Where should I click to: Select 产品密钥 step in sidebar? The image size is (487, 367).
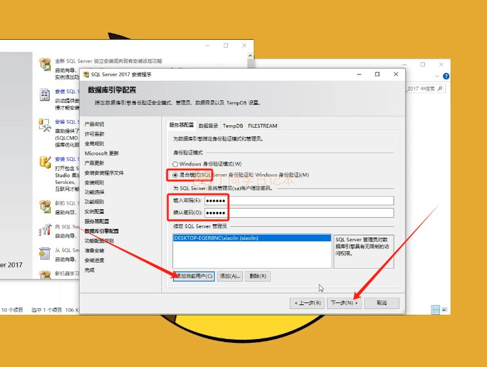click(94, 124)
